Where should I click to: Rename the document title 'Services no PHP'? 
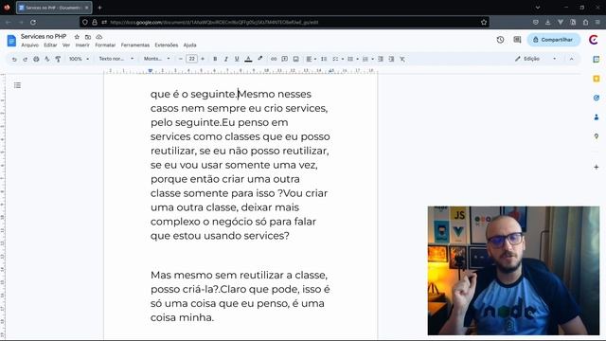(44, 36)
